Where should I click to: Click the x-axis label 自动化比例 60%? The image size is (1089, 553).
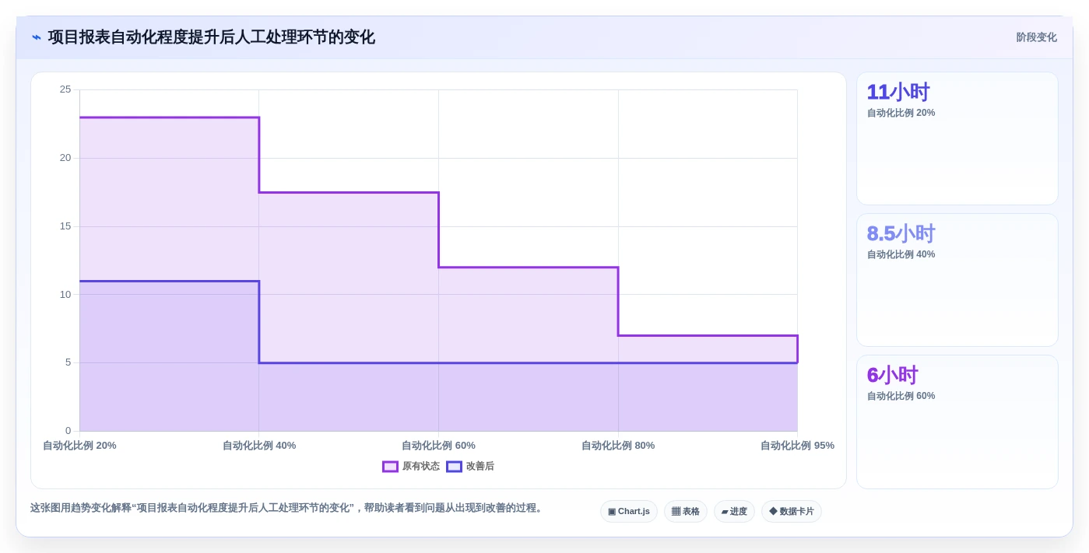pos(438,446)
